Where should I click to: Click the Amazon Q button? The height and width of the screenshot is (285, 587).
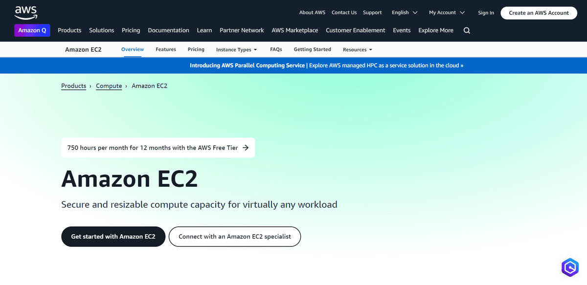coord(32,30)
